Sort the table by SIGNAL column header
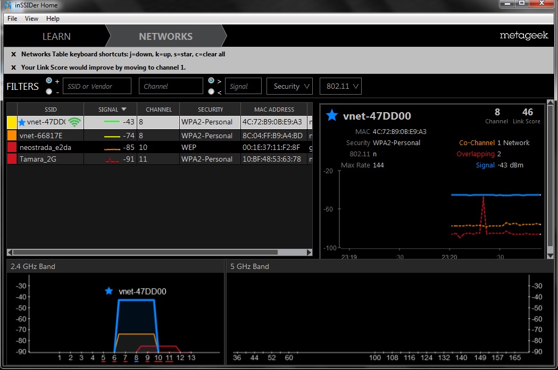The image size is (558, 370). click(110, 109)
